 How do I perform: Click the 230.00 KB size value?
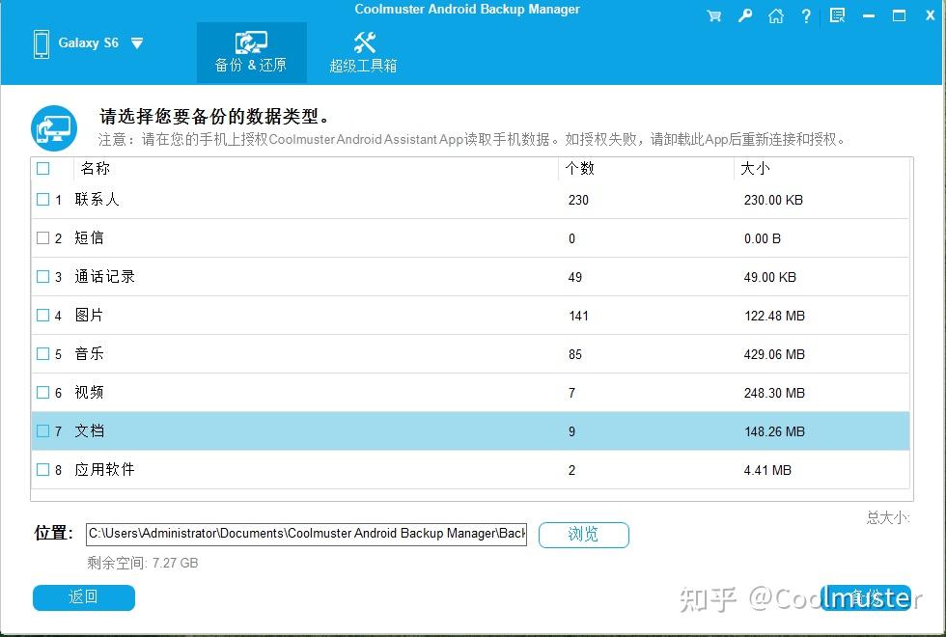coord(773,201)
